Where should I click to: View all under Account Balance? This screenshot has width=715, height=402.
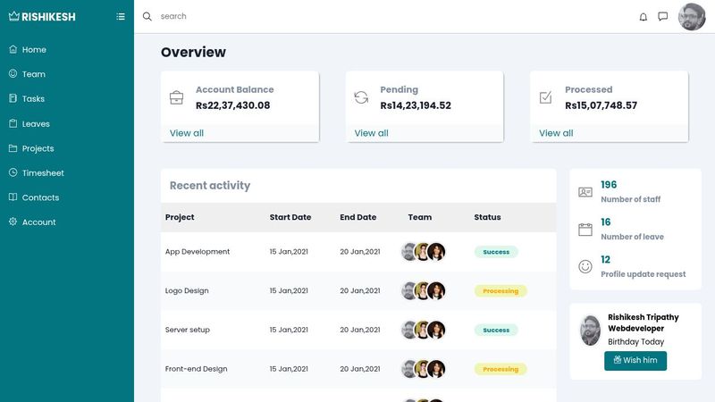[x=187, y=133]
